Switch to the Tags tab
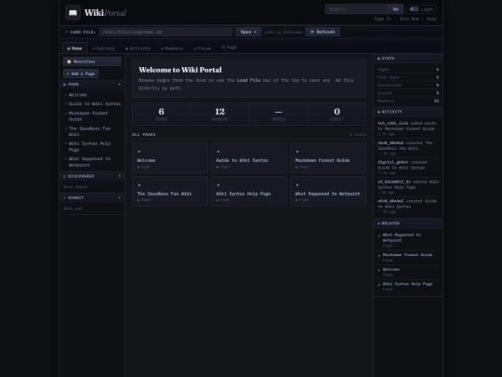Image resolution: width=502 pixels, height=377 pixels. pyautogui.click(x=230, y=47)
